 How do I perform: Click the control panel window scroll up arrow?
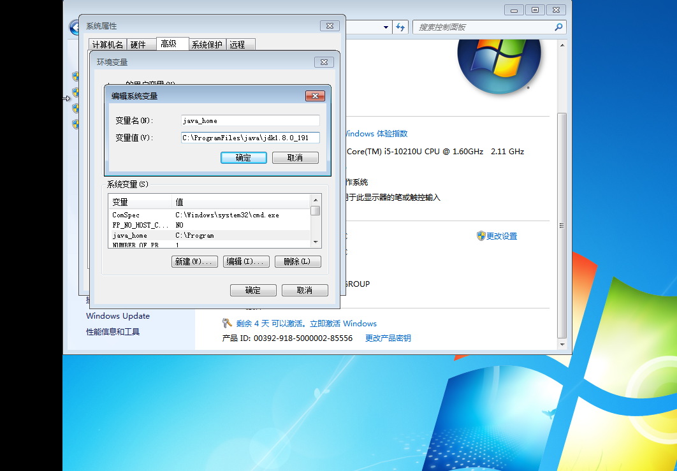tap(562, 45)
